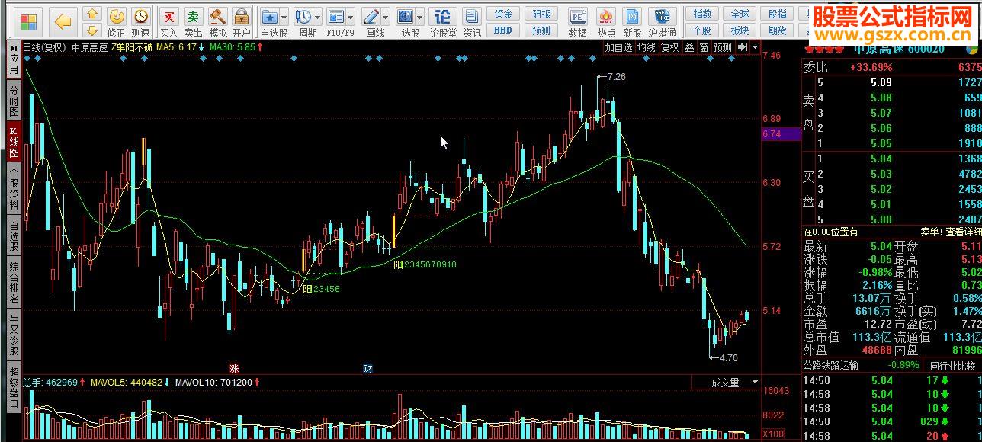982x442 pixels.
Task: Click the 期货 futures button
Action: (x=777, y=30)
